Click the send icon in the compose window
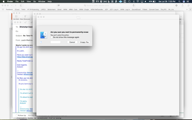192x120 pixels. coord(26,22)
